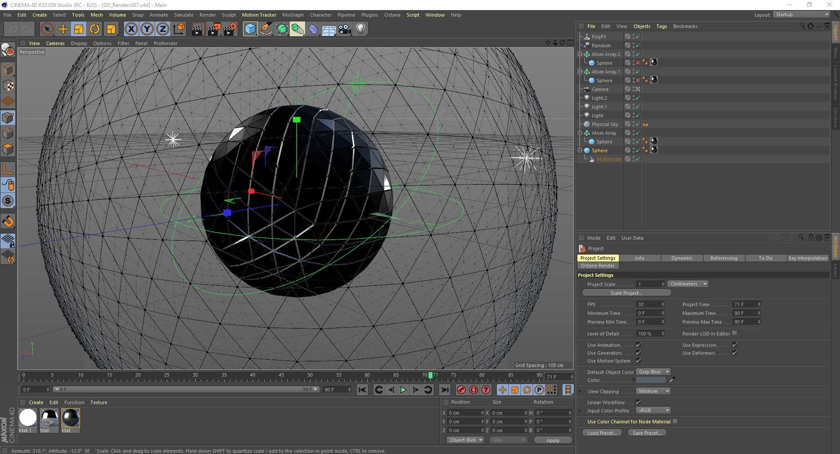Image resolution: width=840 pixels, height=454 pixels.
Task: Click the Go to Start of animation icon
Action: pyautogui.click(x=362, y=390)
